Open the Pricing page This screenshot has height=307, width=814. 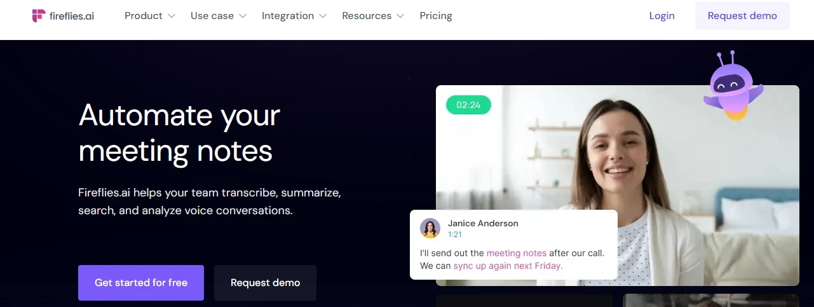[x=436, y=16]
